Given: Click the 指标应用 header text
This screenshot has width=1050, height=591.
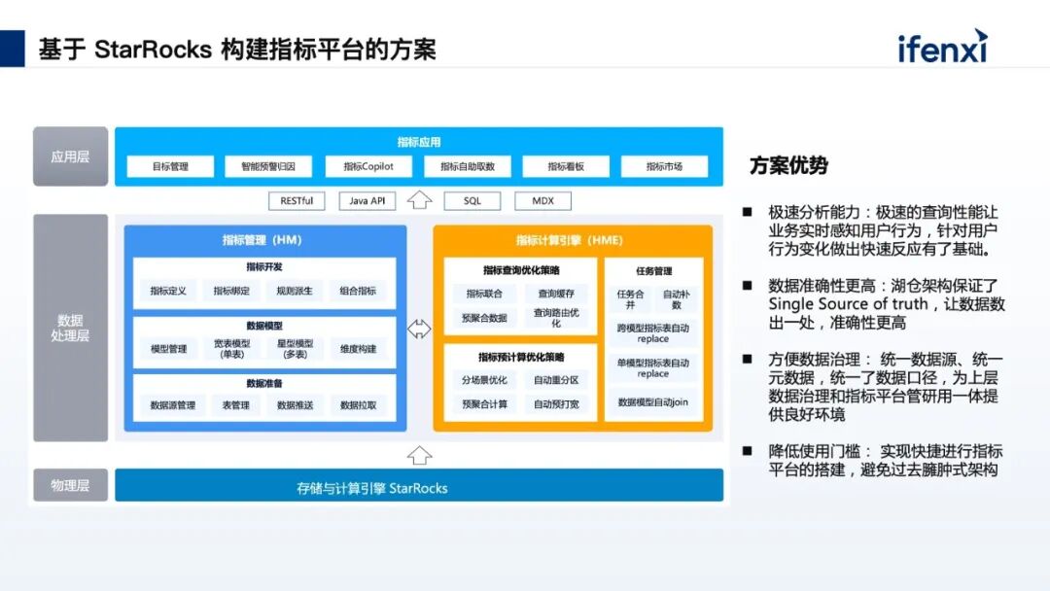Looking at the screenshot, I should [418, 142].
